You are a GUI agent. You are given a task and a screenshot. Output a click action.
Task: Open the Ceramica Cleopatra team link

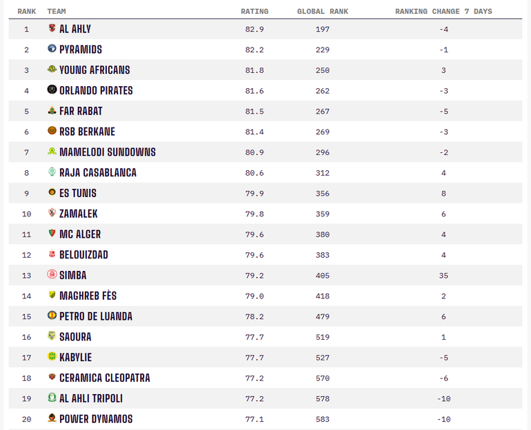click(105, 378)
